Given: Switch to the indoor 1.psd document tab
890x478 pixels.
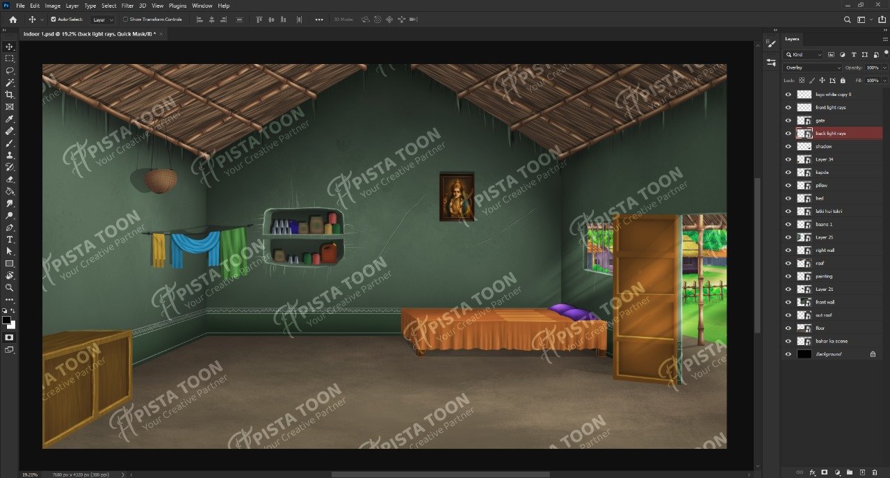Looking at the screenshot, I should 89,33.
